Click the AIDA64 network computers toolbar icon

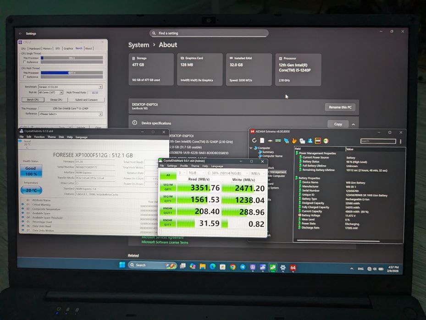click(x=286, y=141)
